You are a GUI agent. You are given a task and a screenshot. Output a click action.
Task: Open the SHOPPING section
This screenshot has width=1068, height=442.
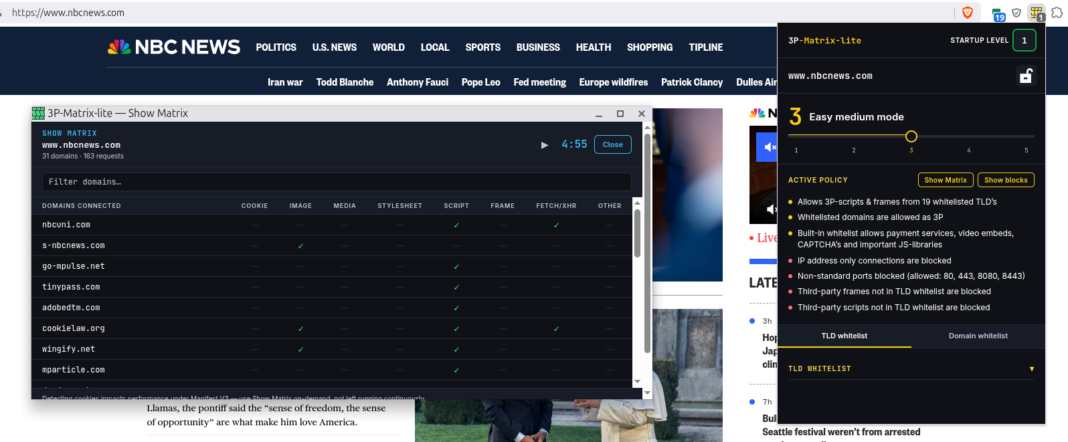tap(650, 47)
